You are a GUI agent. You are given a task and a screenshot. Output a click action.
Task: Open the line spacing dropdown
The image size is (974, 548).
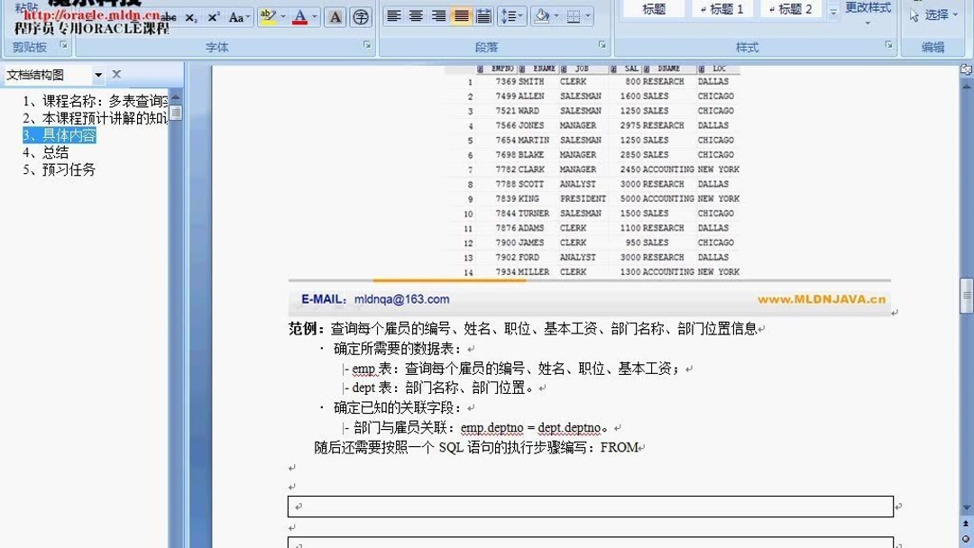[x=512, y=16]
